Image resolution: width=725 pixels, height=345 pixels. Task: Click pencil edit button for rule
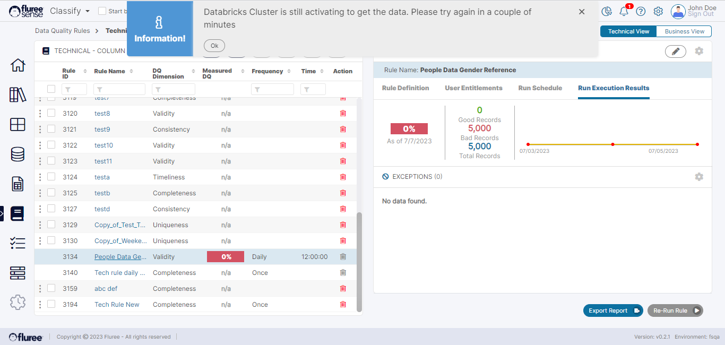[x=675, y=51]
